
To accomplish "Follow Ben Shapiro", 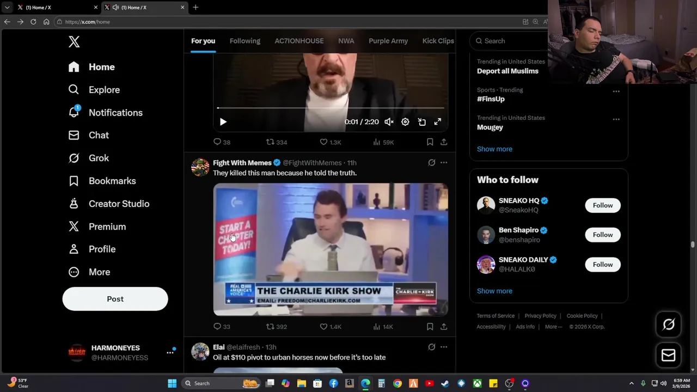I will [x=602, y=235].
